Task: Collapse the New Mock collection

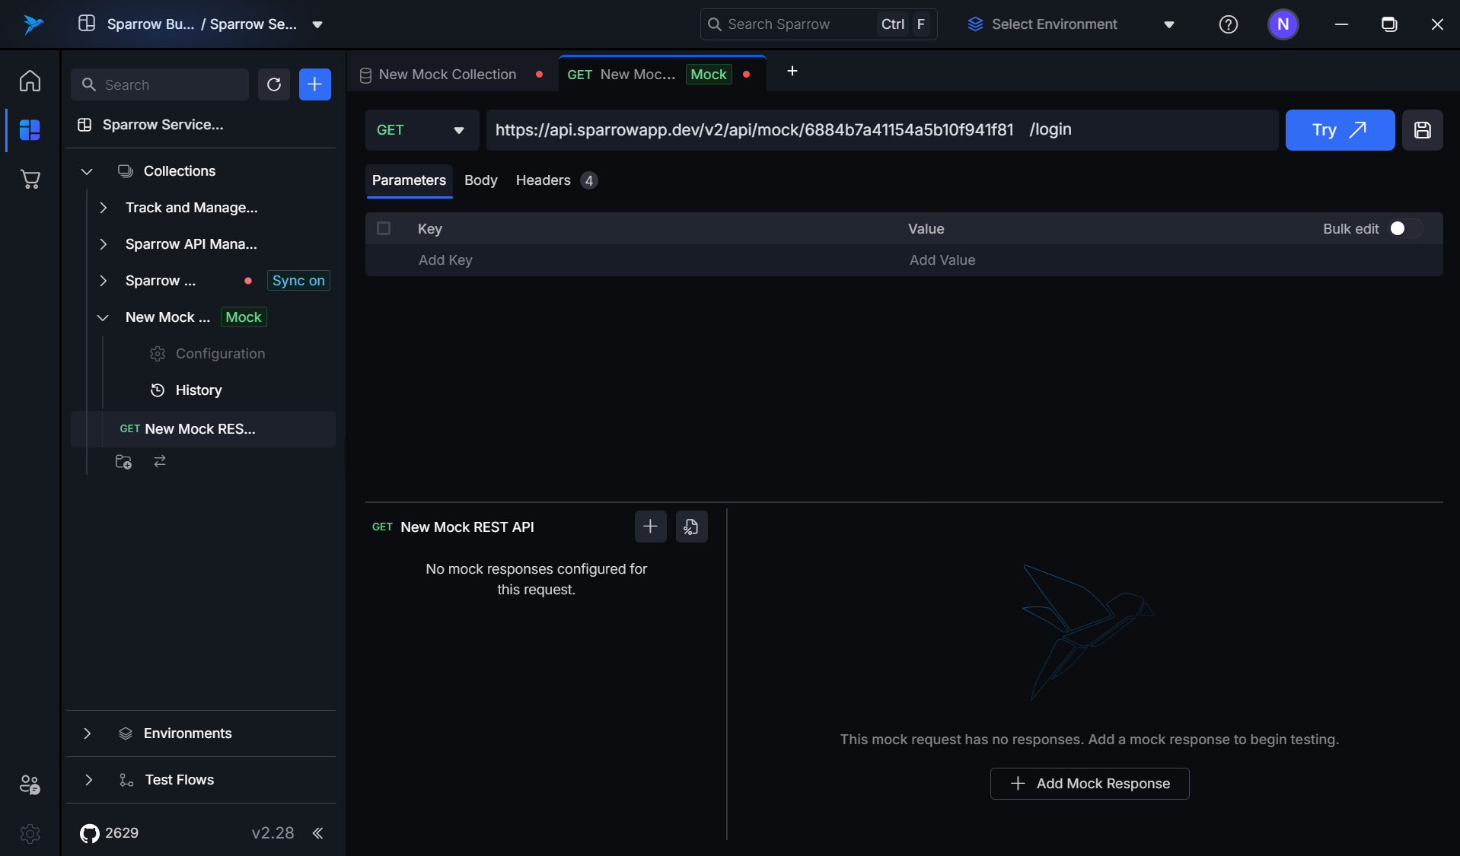Action: pos(104,318)
